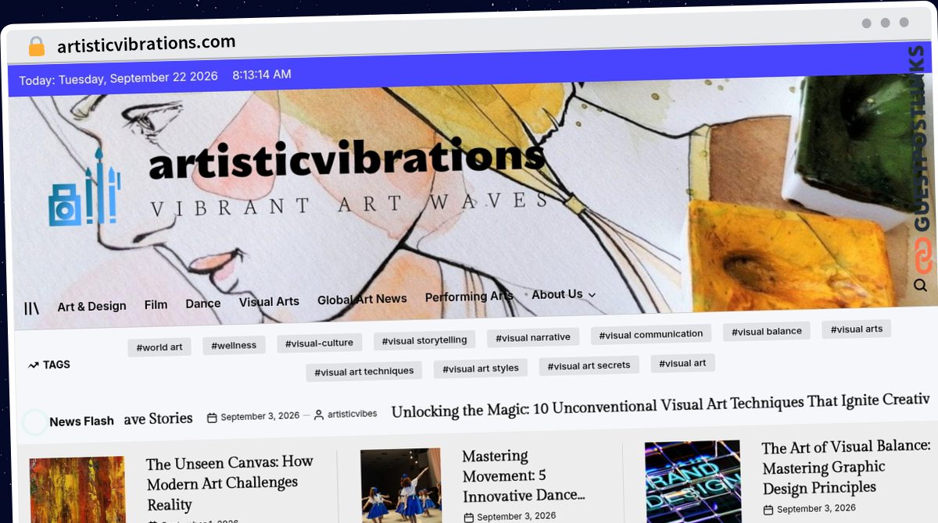Open The Unseen Canvas article headline
The height and width of the screenshot is (523, 938).
pos(230,483)
